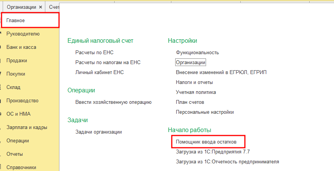Open Расчеты по ЕНС
Viewport: 334px width, 171px height.
(x=94, y=53)
